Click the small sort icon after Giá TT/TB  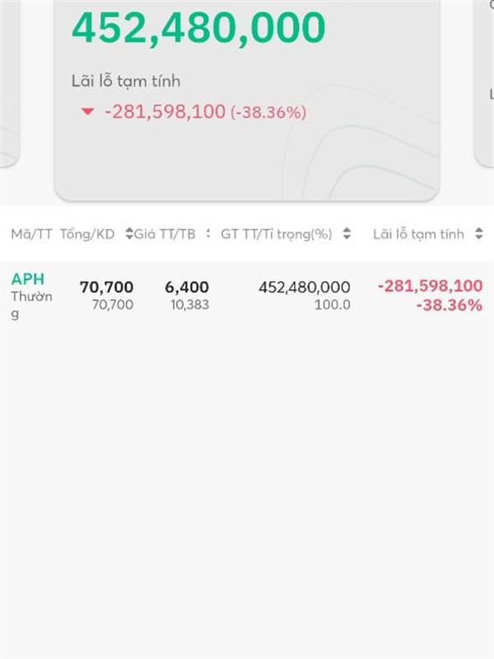(x=207, y=234)
